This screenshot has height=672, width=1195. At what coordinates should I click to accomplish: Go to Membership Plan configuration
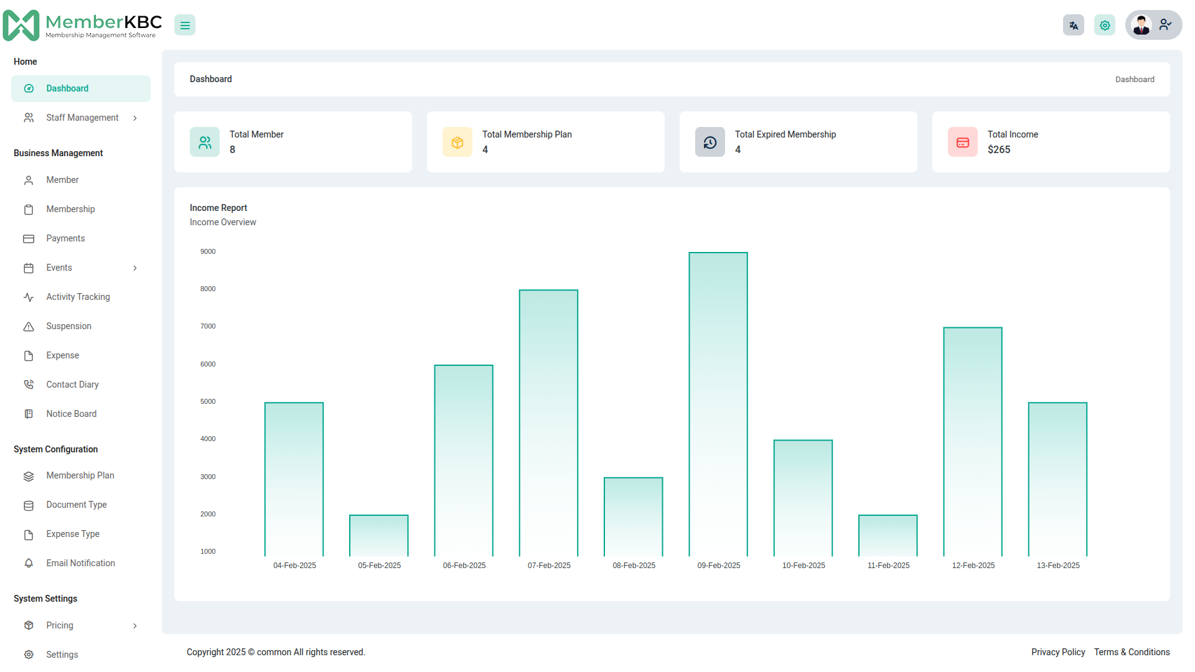pyautogui.click(x=80, y=476)
